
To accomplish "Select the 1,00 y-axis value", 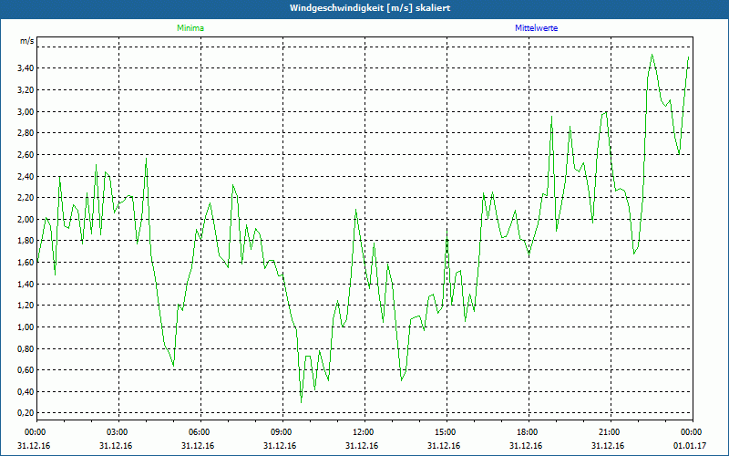I will click(26, 327).
